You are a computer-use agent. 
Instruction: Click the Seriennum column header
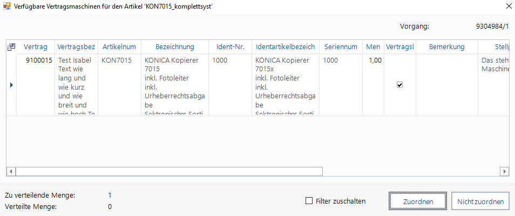pyautogui.click(x=341, y=47)
